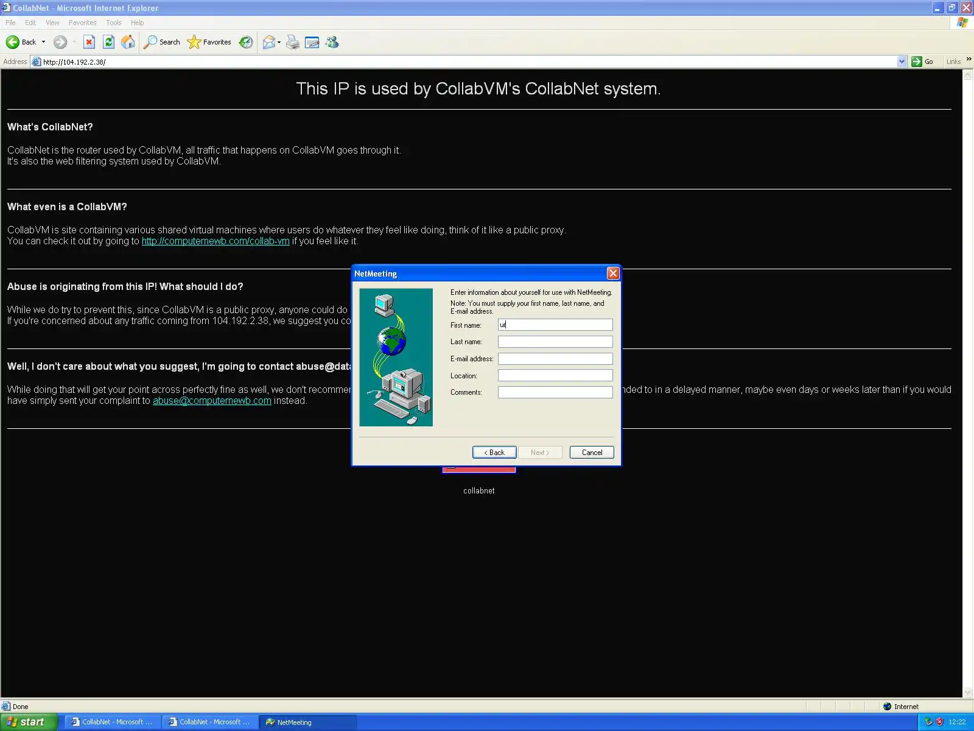
Task: Click the E-mail address input field
Action: coord(555,359)
